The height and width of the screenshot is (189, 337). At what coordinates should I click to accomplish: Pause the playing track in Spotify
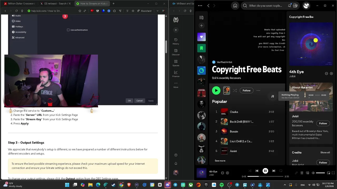(x=265, y=171)
